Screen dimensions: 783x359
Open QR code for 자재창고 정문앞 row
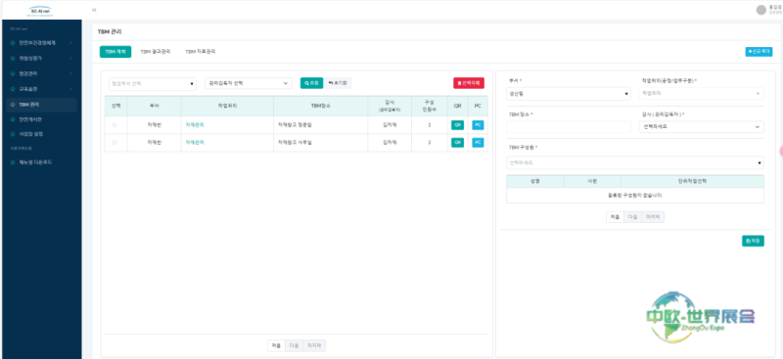pyautogui.click(x=457, y=125)
